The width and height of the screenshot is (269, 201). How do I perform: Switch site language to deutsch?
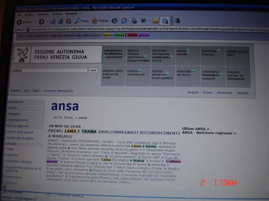tap(243, 93)
